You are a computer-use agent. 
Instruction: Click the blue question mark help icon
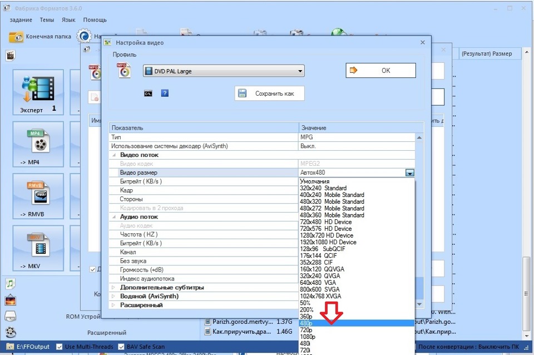pos(165,93)
